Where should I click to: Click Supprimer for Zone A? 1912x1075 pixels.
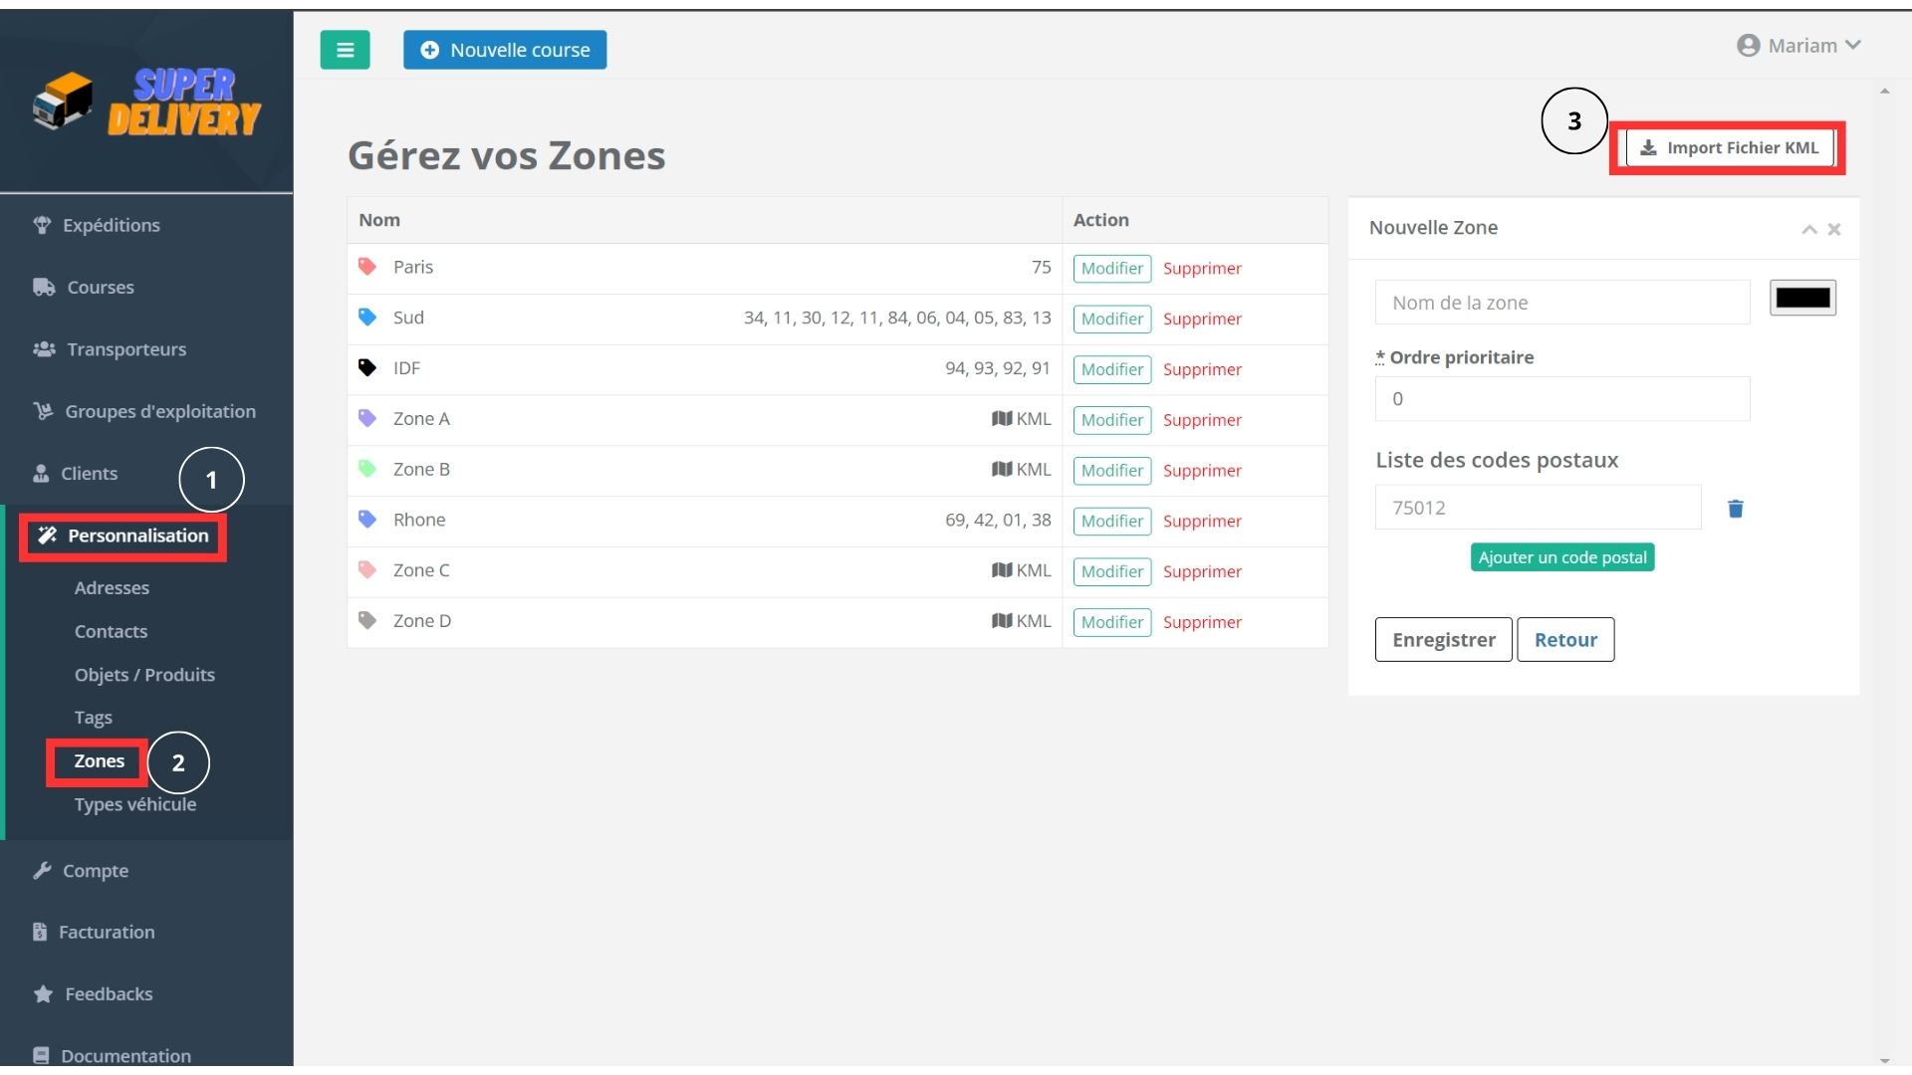(x=1202, y=420)
